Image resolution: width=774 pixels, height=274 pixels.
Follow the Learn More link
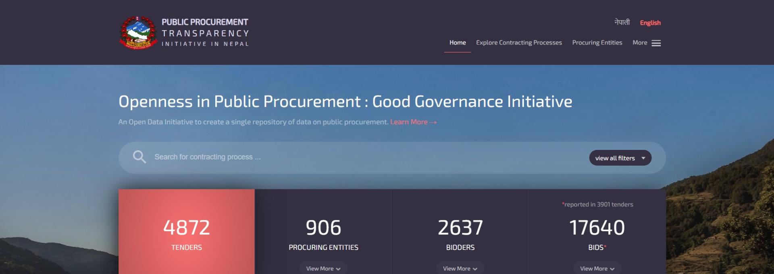(413, 122)
